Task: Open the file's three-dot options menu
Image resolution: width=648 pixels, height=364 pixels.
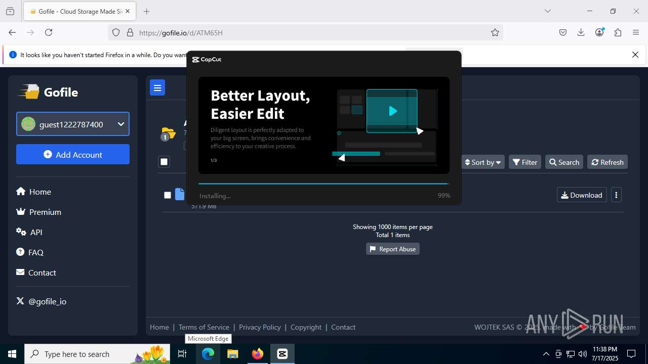Action: [x=616, y=195]
